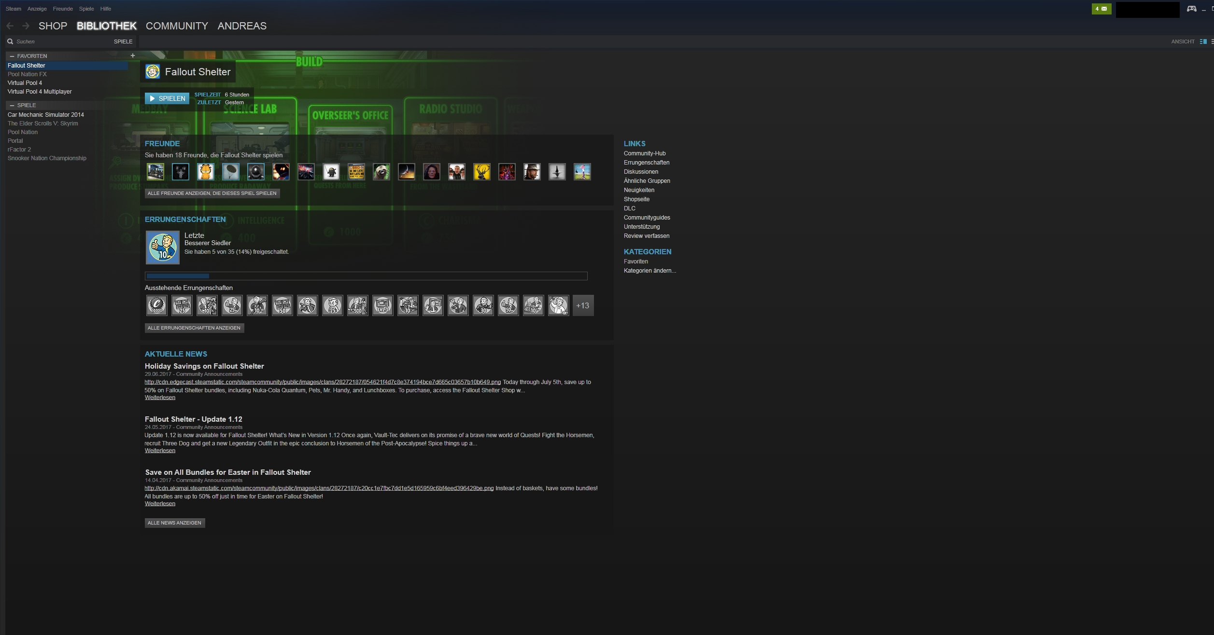Collapse the SPIELE category in sidebar
Image resolution: width=1214 pixels, height=635 pixels.
click(12, 105)
